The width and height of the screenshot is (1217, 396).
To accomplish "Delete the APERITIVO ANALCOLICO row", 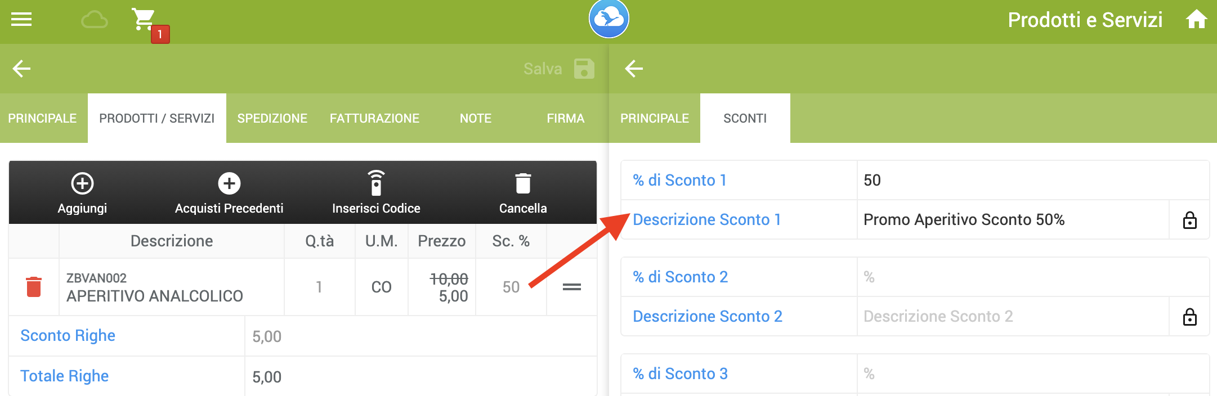I will pyautogui.click(x=34, y=287).
